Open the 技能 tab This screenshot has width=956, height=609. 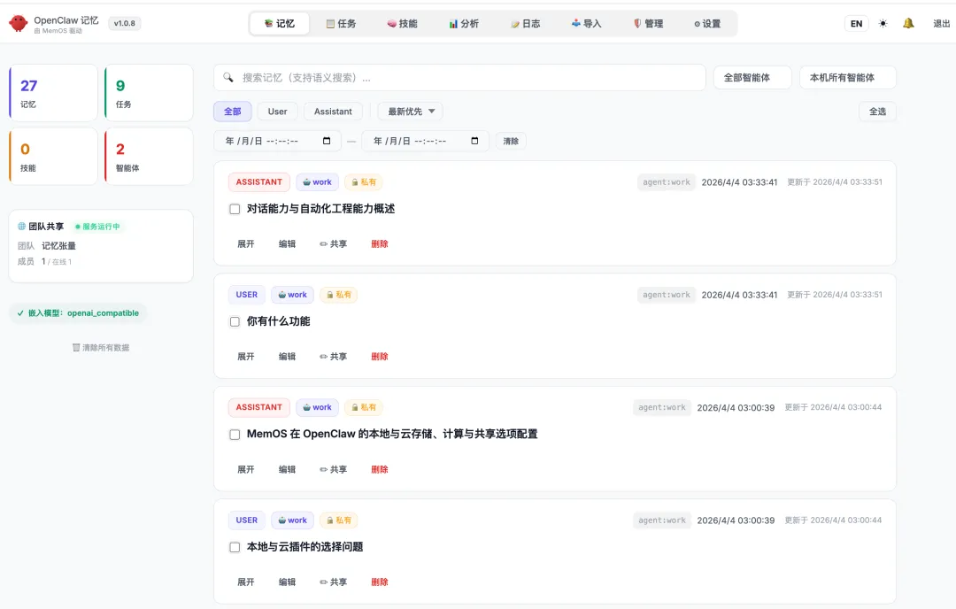tap(403, 24)
